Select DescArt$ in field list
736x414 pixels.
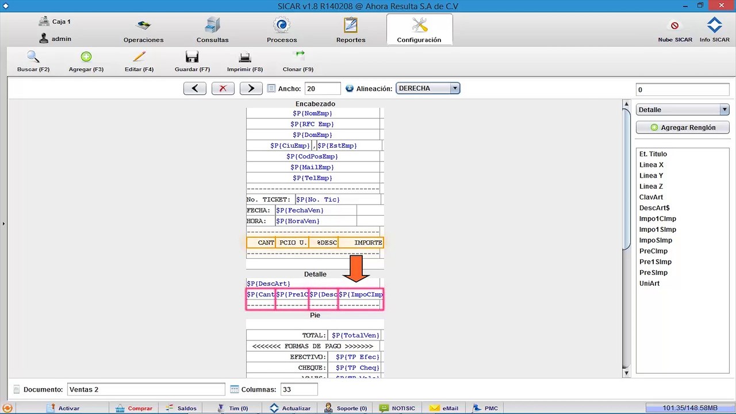coord(654,208)
